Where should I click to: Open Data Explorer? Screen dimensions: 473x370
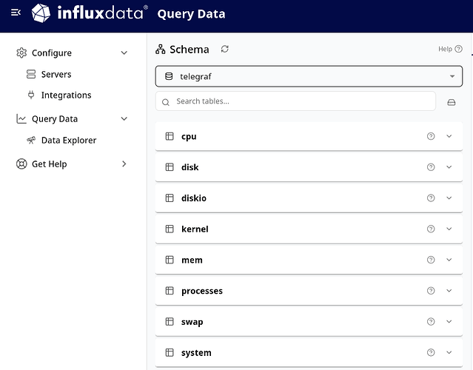point(68,140)
